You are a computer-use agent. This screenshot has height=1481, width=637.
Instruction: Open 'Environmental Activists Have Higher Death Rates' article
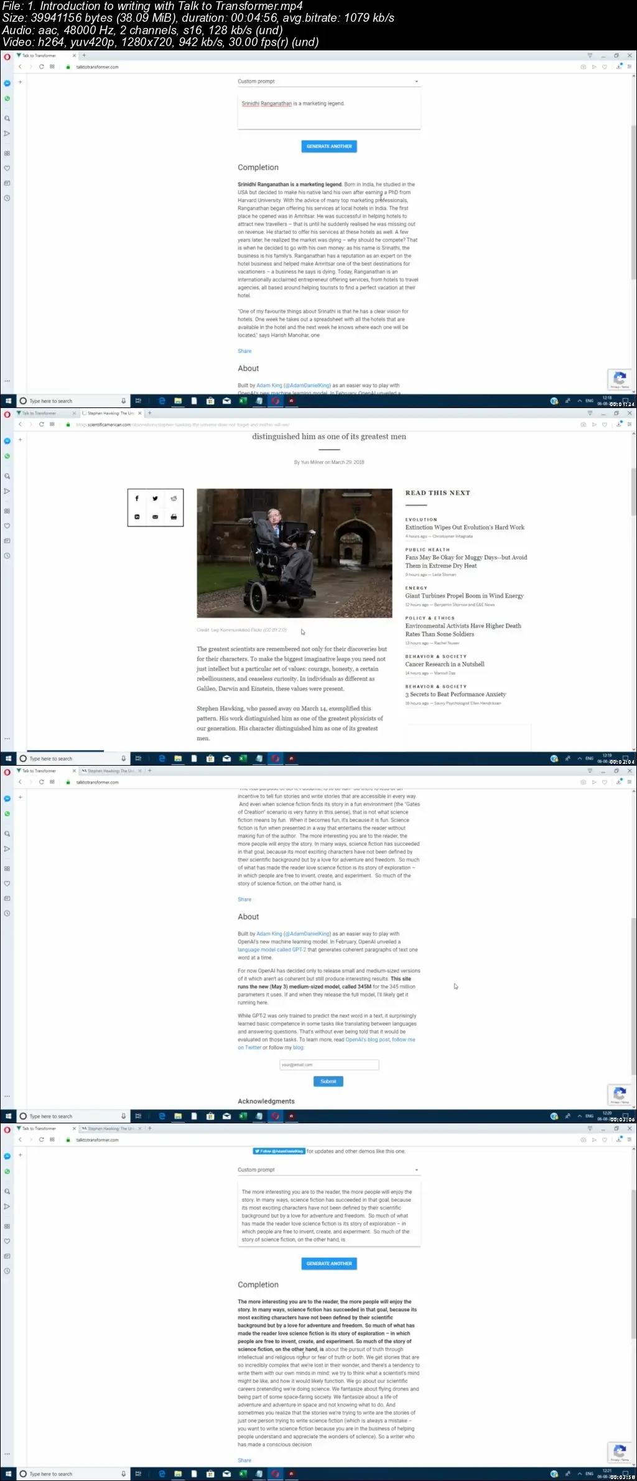pos(463,630)
